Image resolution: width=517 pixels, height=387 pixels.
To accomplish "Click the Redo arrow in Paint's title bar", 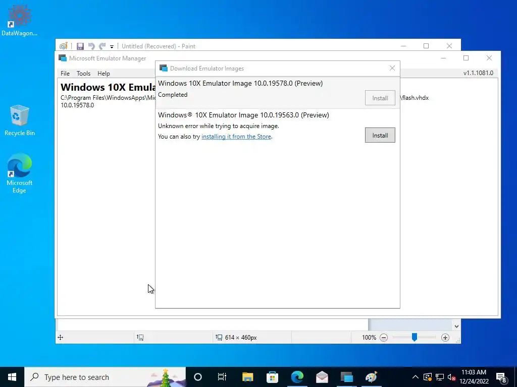I will pyautogui.click(x=102, y=46).
